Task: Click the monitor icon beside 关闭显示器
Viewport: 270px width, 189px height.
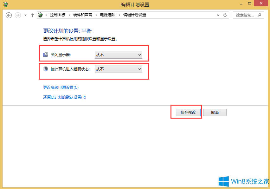Action: (45, 54)
